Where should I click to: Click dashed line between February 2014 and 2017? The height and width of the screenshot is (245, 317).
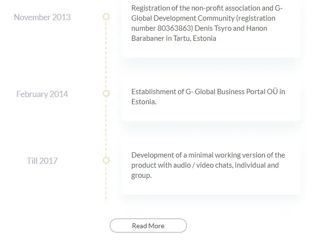click(106, 127)
